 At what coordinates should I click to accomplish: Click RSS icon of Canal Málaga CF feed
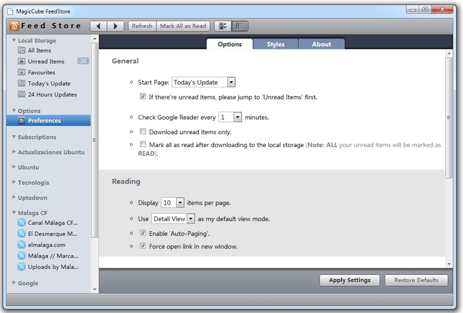22,223
